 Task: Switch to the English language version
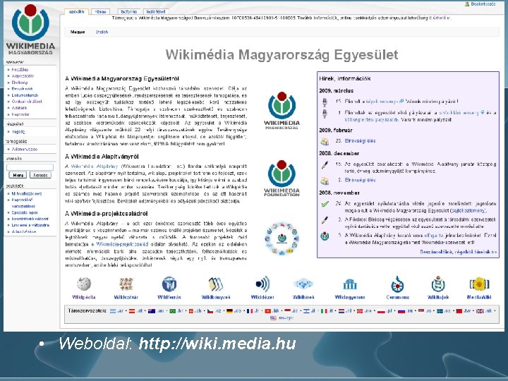pyautogui.click(x=102, y=32)
